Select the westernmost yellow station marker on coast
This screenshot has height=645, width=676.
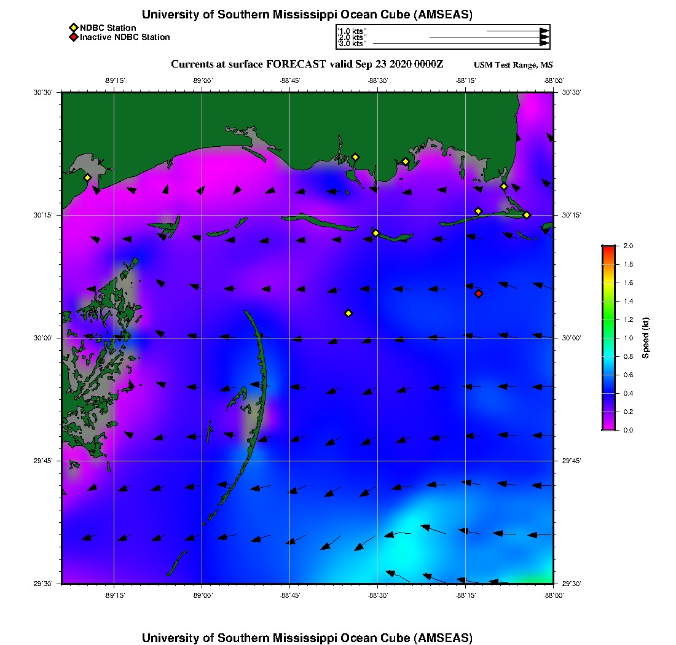click(x=87, y=178)
